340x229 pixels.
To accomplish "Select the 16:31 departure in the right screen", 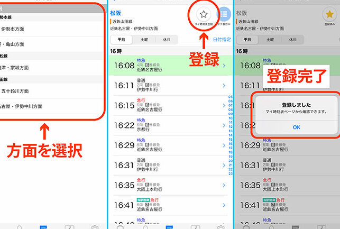I will click(x=287, y=165).
